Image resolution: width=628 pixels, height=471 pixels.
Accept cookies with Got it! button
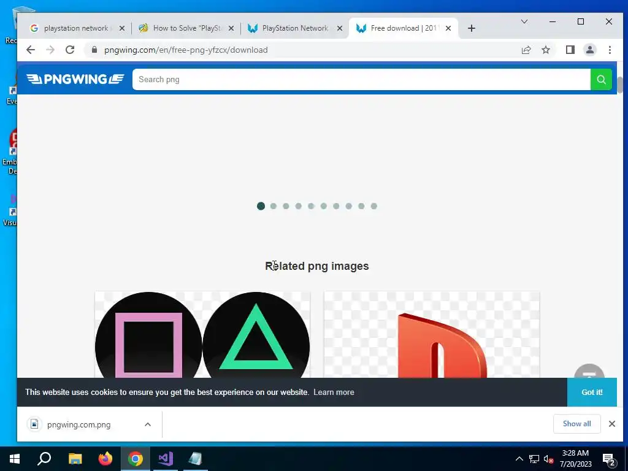pyautogui.click(x=592, y=392)
